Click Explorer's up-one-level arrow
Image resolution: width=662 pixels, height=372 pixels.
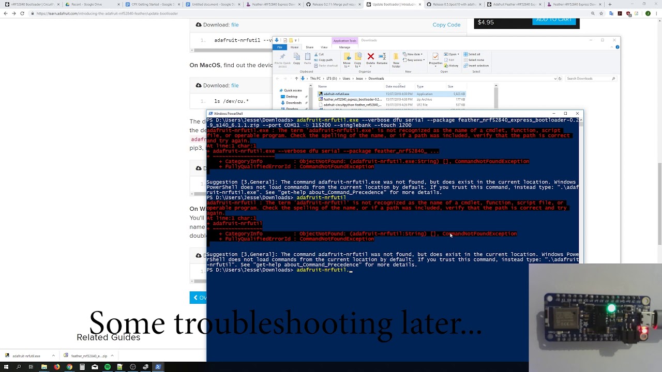click(x=296, y=79)
